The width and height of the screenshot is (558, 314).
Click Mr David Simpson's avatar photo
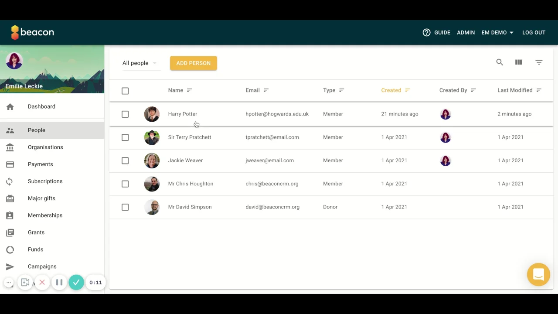[152, 207]
